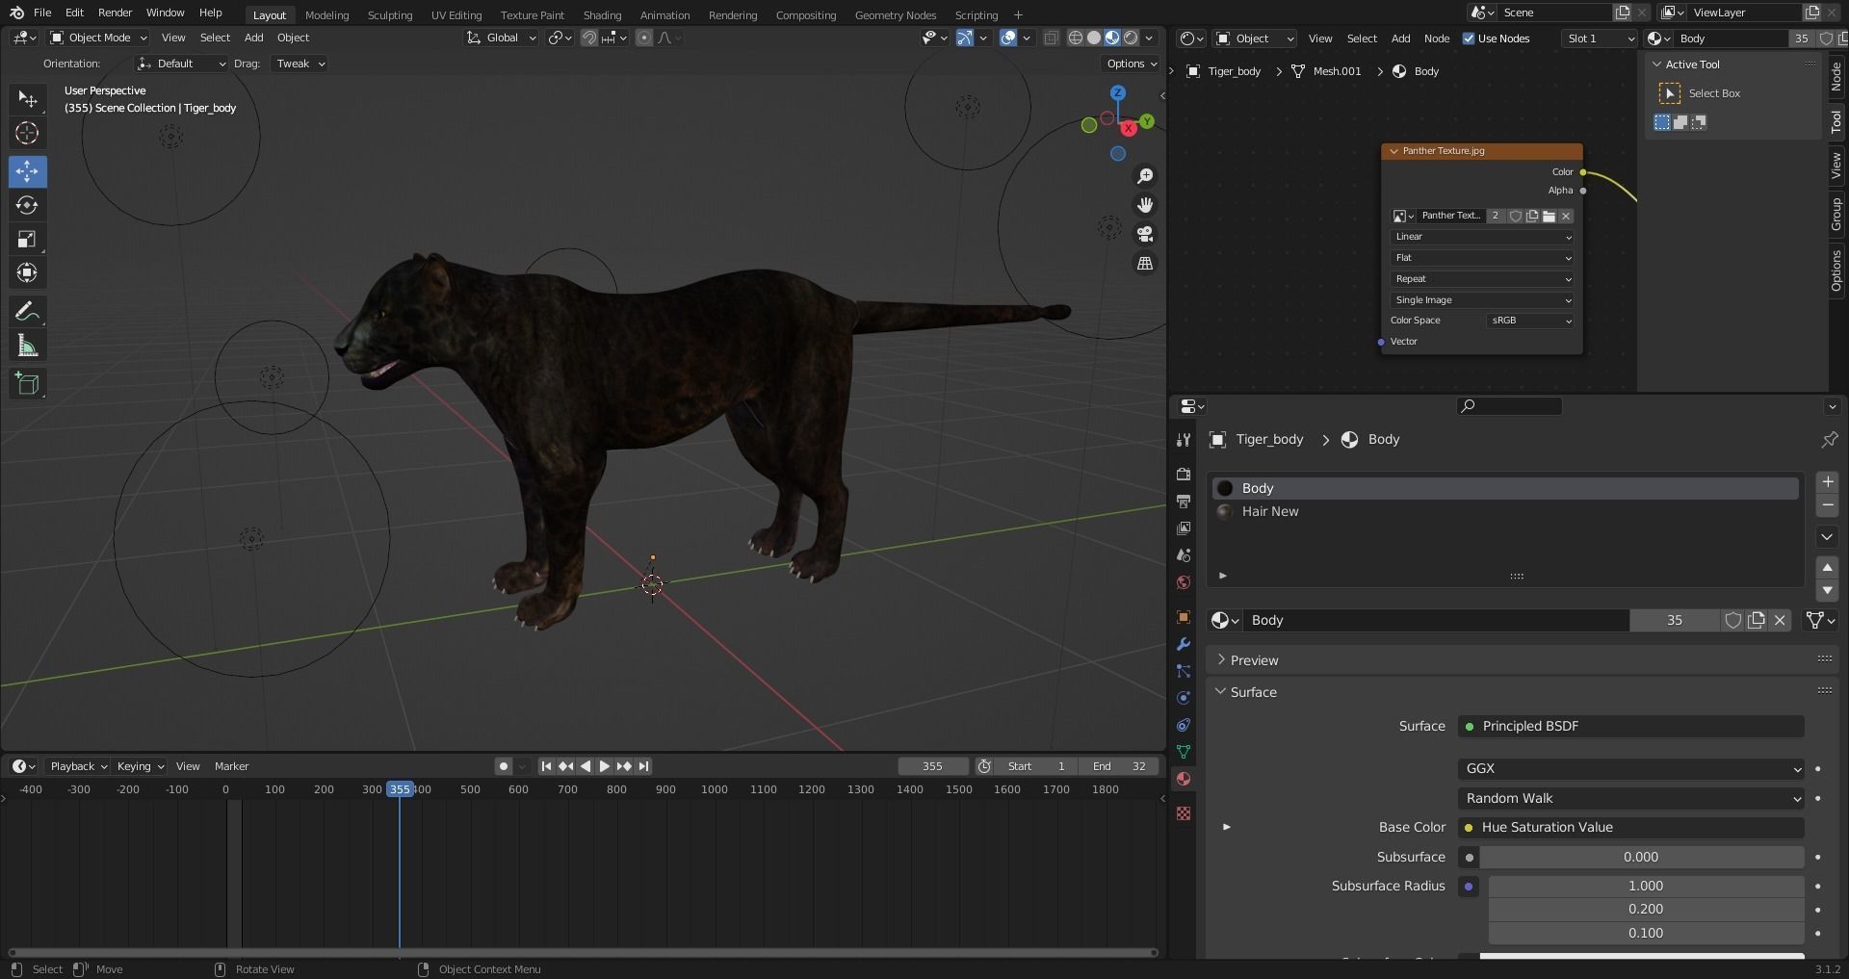
Task: Expand the Preview panel
Action: pyautogui.click(x=1254, y=660)
